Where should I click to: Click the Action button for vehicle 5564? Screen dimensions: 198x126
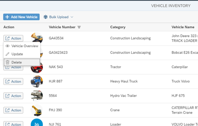(x=13, y=96)
